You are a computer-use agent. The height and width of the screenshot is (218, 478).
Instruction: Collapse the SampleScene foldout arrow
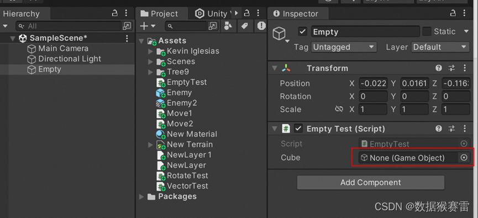coord(13,39)
